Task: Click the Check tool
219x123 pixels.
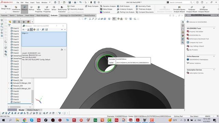Action: tap(71, 6)
